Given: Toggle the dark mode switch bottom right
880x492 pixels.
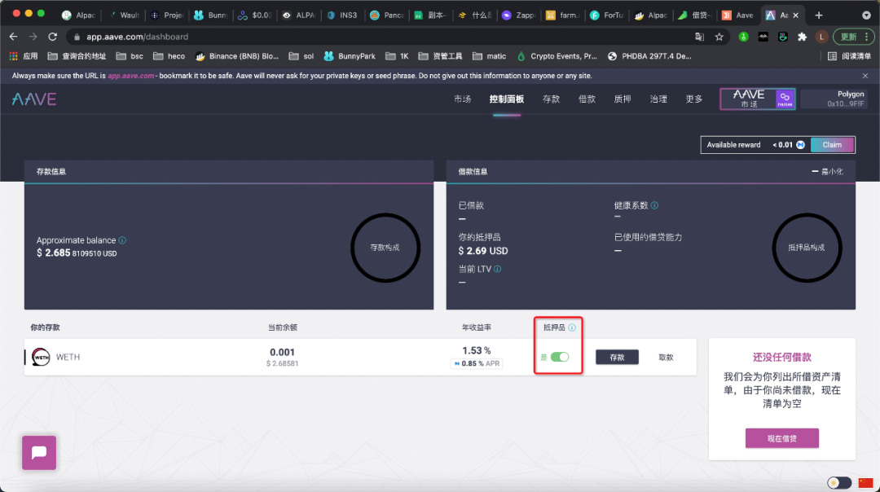Looking at the screenshot, I should 839,482.
